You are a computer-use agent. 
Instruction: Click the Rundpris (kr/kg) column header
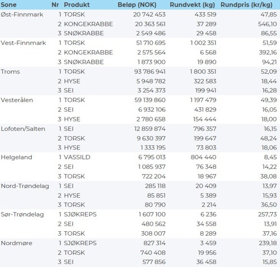pos(246,4)
